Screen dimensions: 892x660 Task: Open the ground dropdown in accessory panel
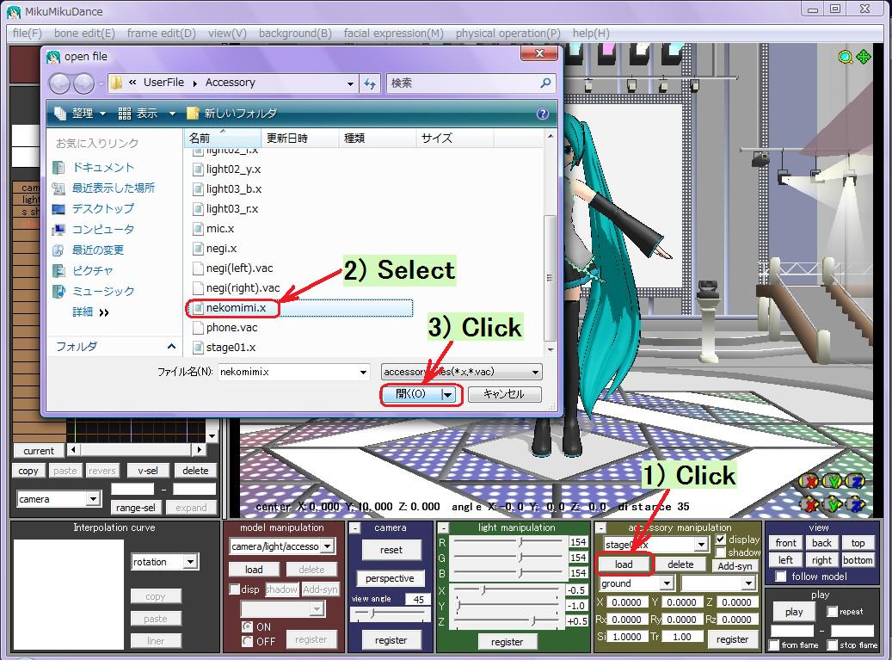[667, 583]
